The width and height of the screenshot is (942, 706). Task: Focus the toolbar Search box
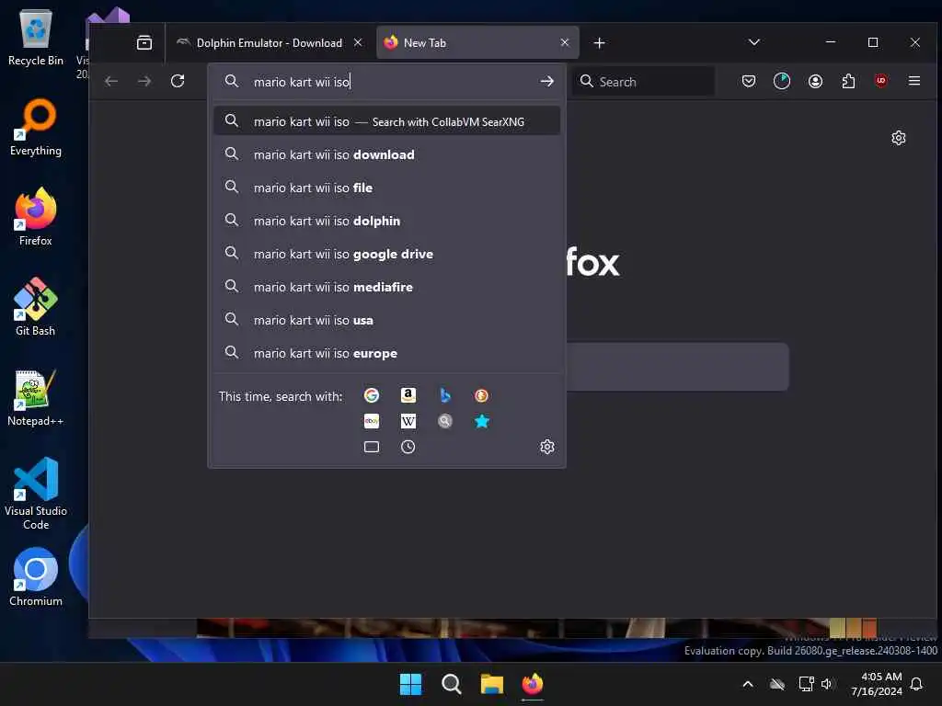click(x=644, y=82)
